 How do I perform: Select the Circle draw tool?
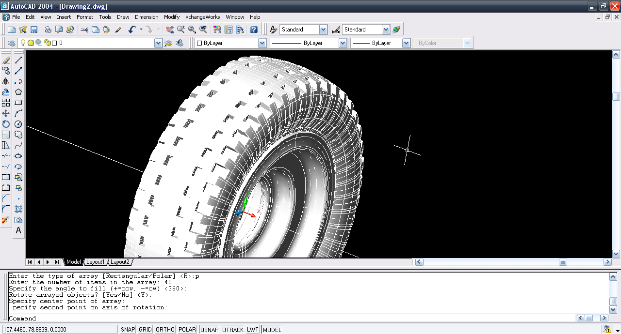[18, 124]
